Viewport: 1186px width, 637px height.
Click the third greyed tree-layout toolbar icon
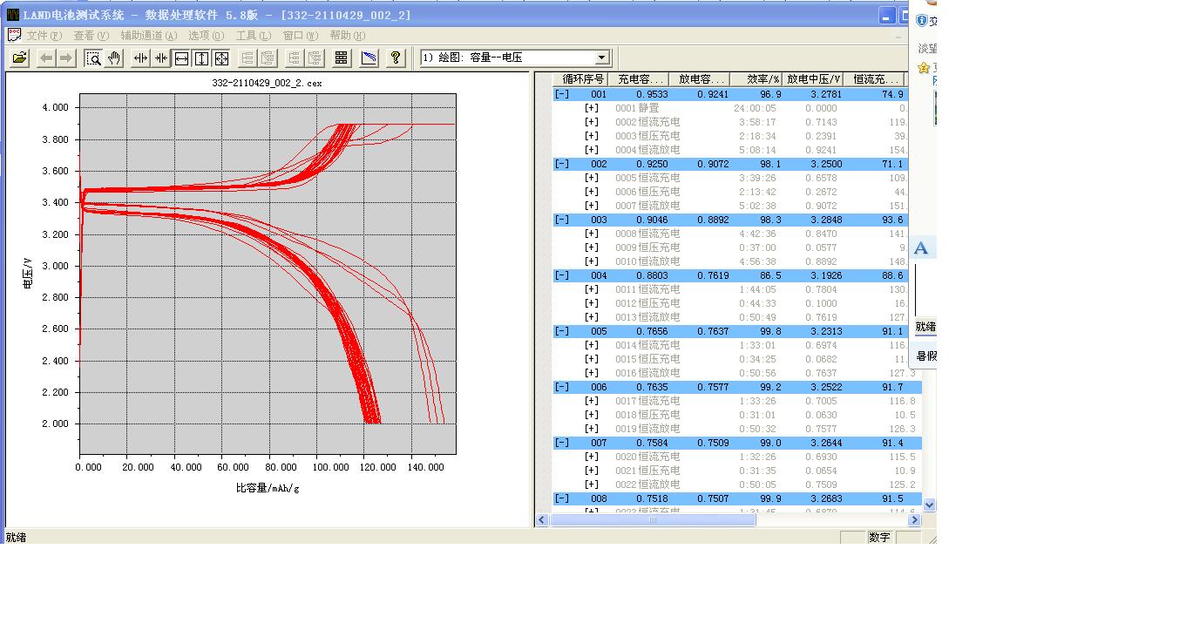[x=295, y=58]
